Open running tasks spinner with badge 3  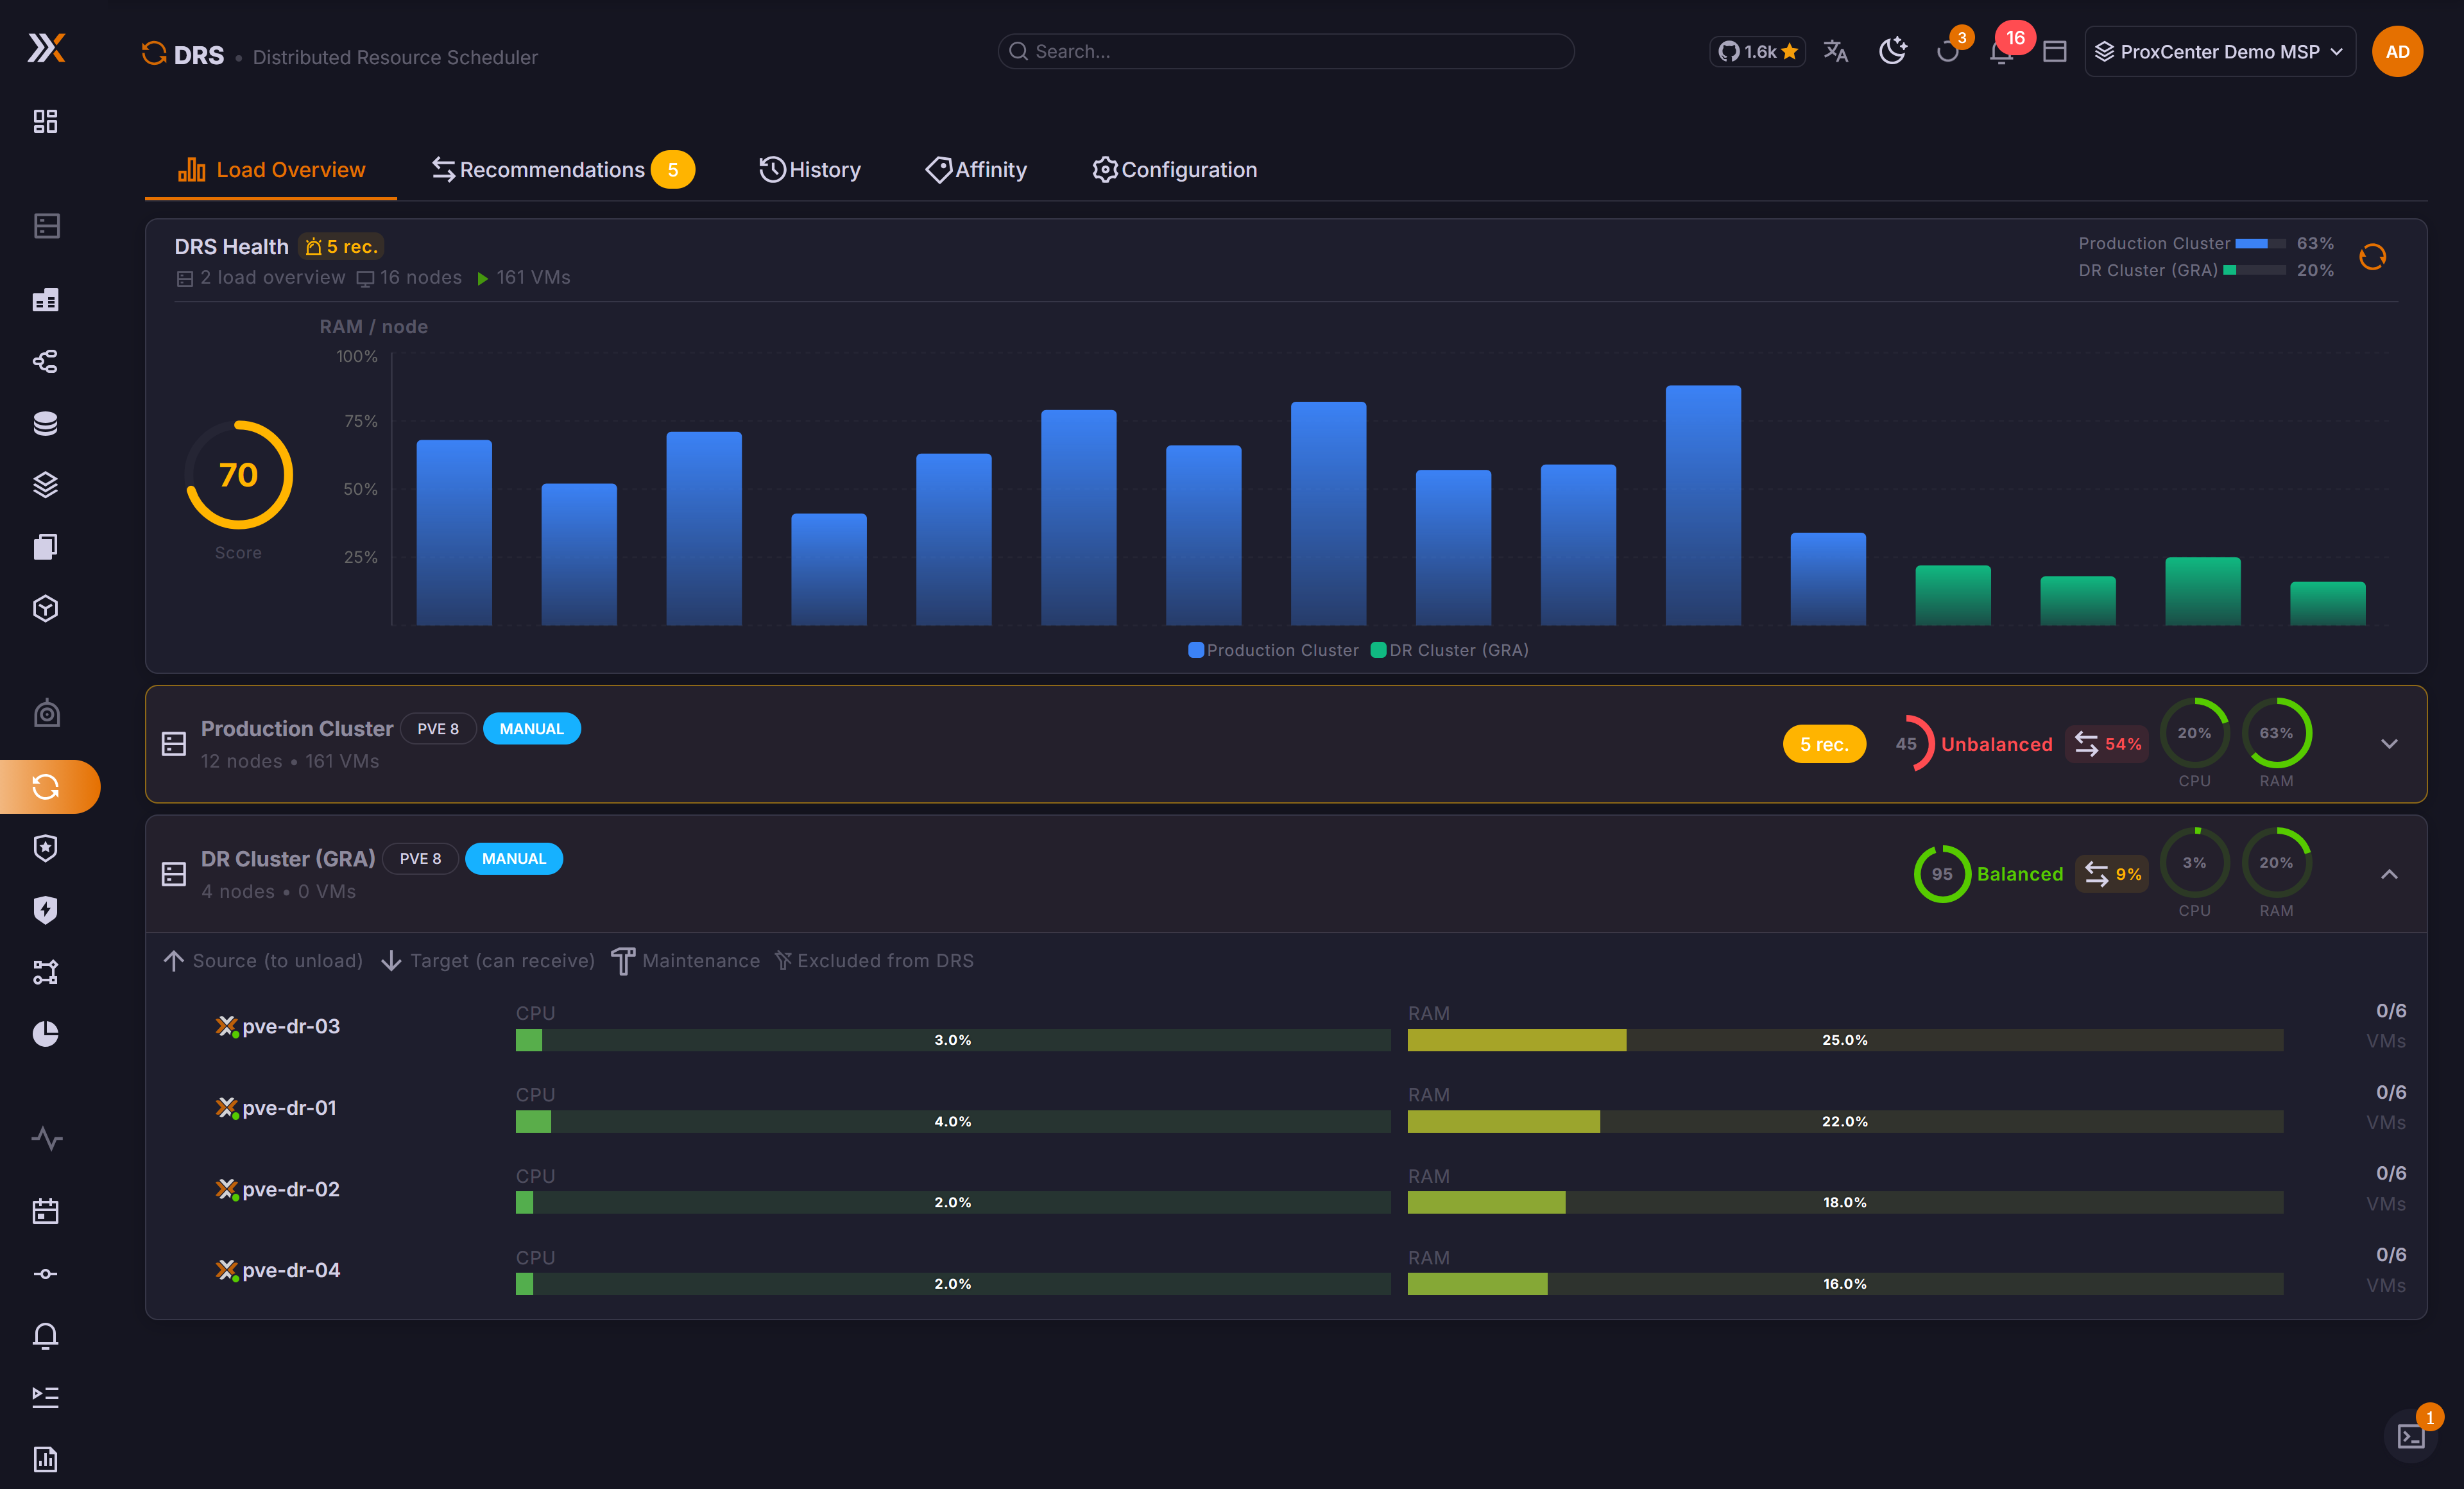1948,51
